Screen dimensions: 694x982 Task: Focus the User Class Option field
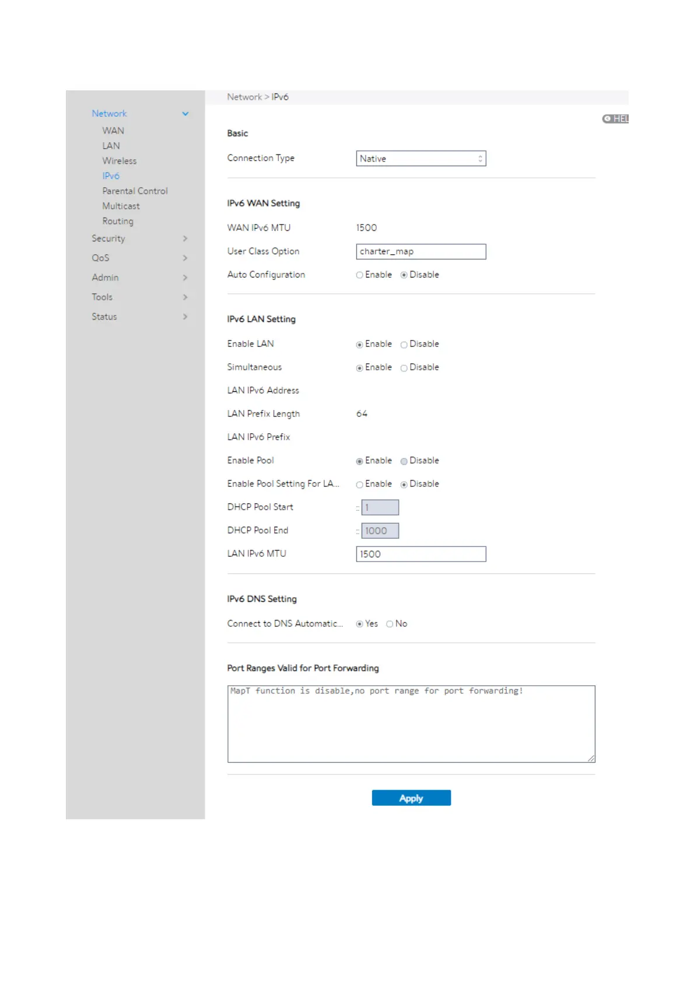(421, 251)
